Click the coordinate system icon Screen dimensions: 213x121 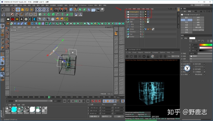(x=51, y=9)
